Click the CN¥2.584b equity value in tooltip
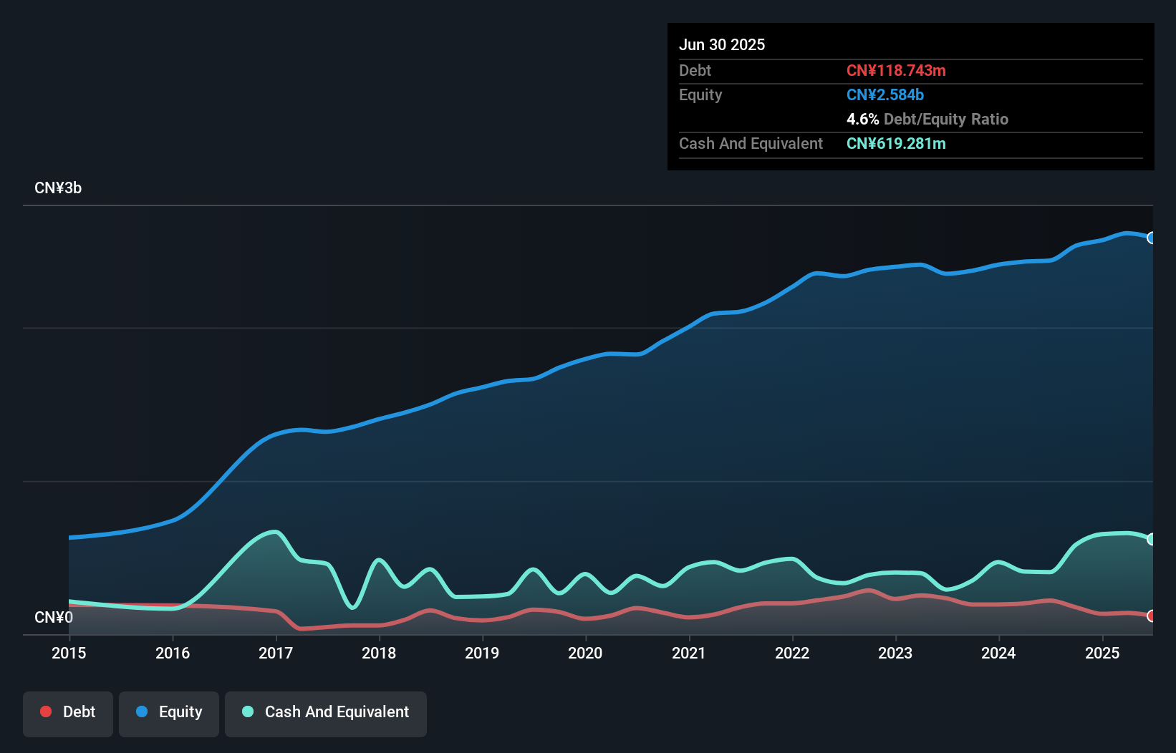 (x=885, y=94)
